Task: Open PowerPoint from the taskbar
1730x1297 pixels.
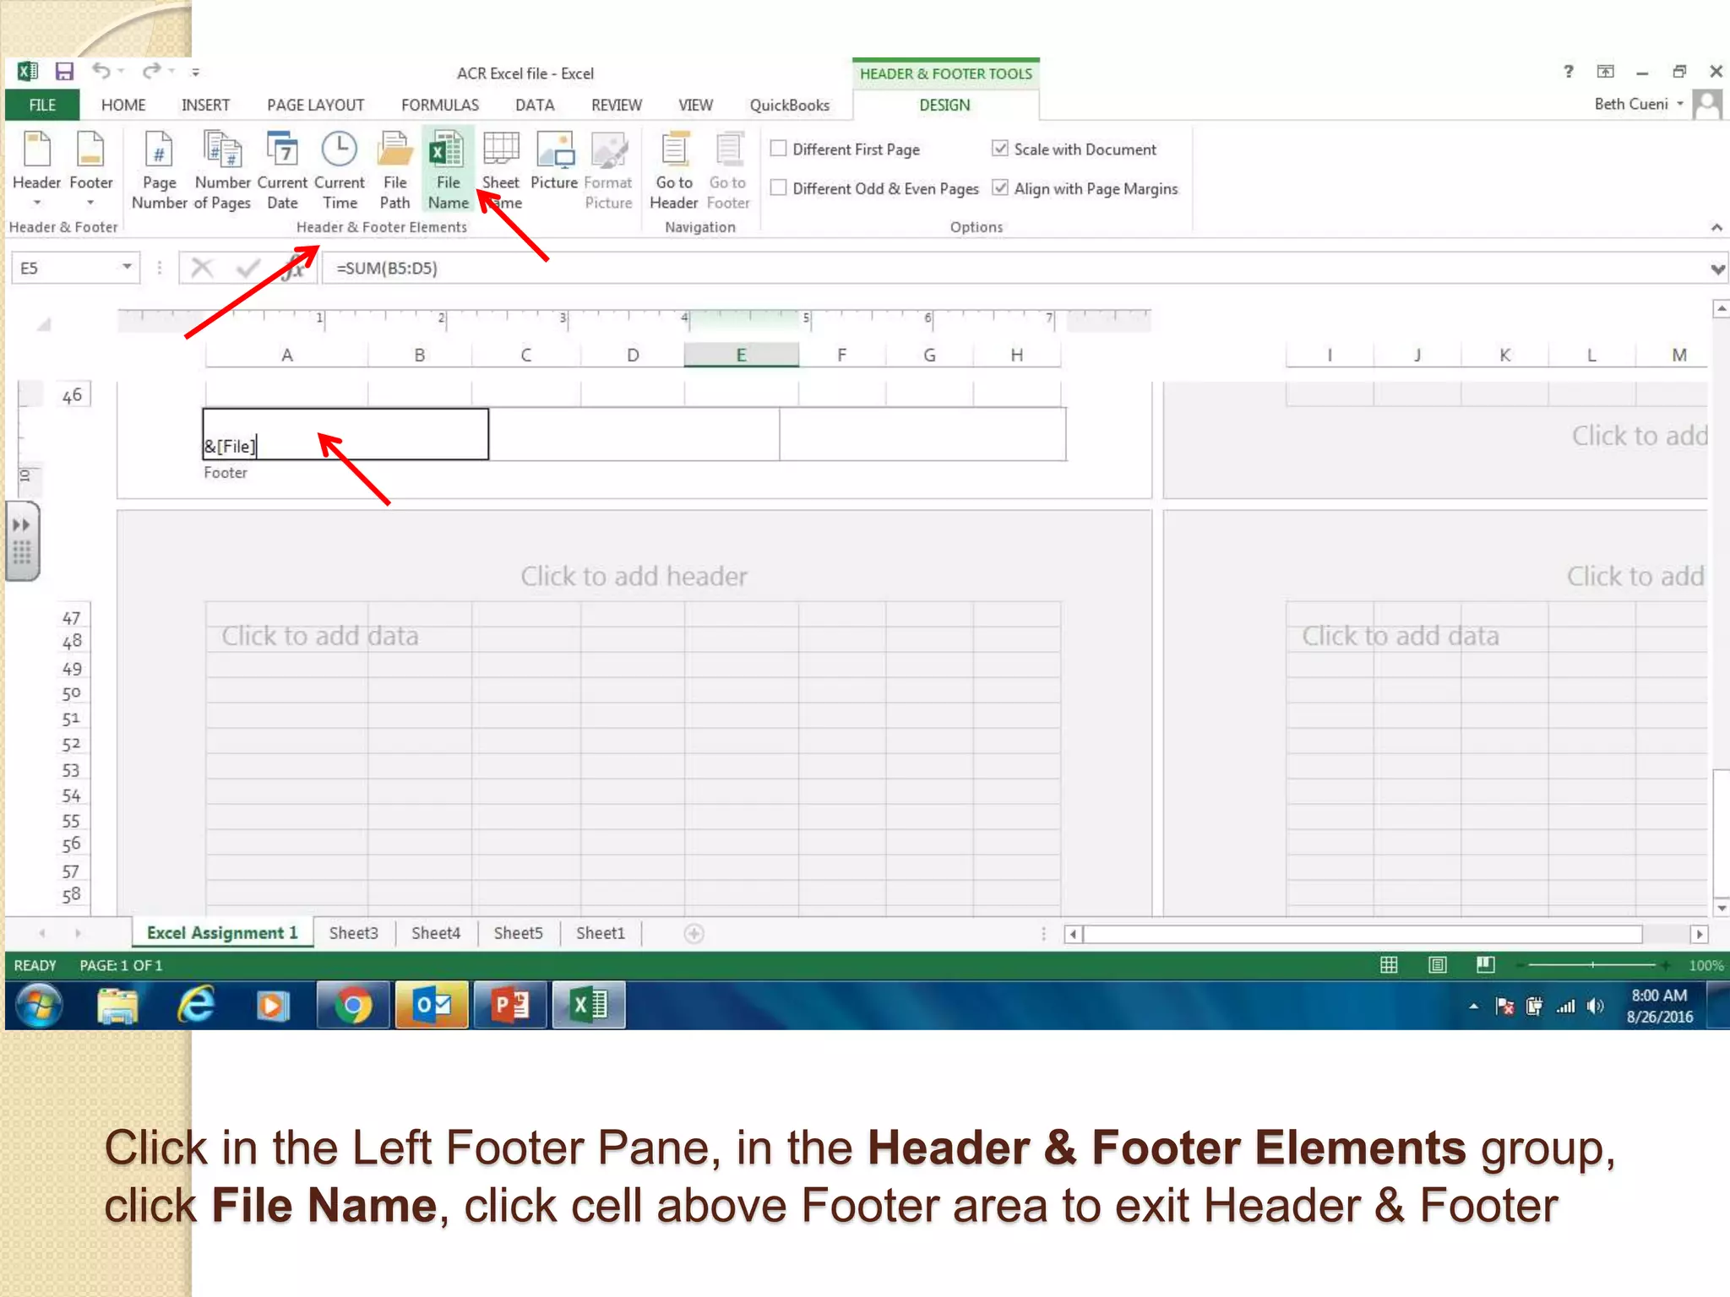Action: pos(510,1006)
